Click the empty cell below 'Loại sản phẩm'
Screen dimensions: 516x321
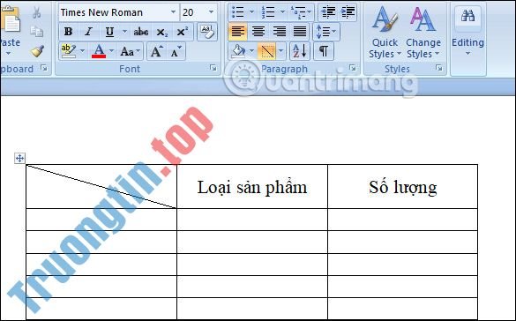click(x=252, y=220)
